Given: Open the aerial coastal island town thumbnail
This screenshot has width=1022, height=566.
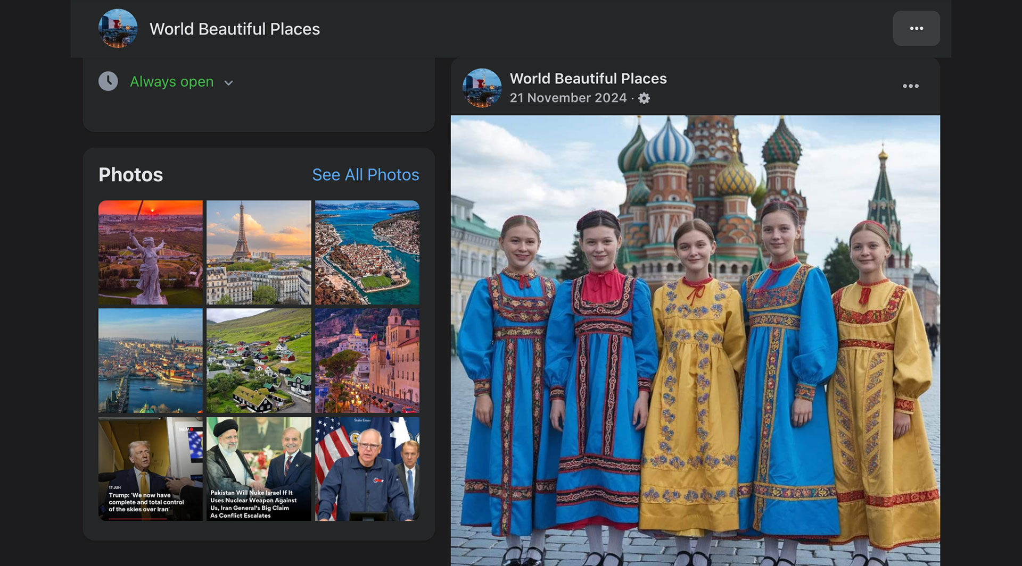Looking at the screenshot, I should coord(367,252).
